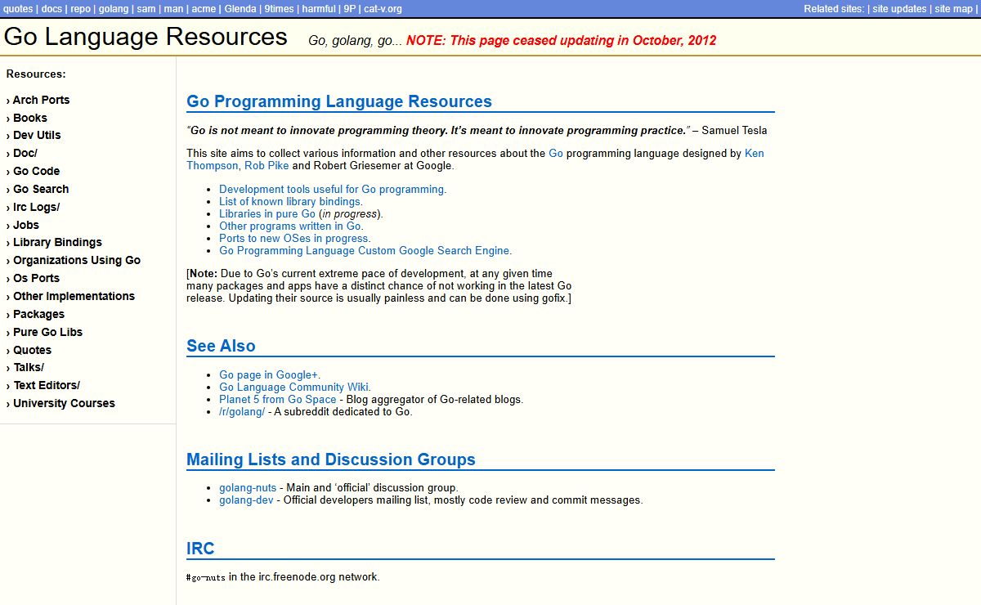
Task: Open Text Editors/ in sidebar
Action: point(47,385)
